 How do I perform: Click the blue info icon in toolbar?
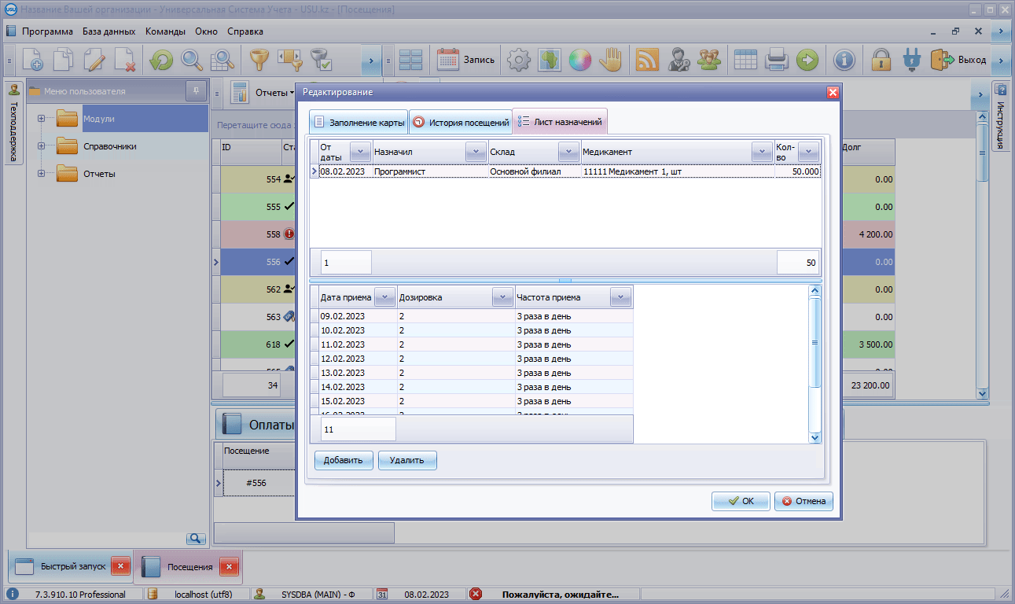pyautogui.click(x=844, y=60)
